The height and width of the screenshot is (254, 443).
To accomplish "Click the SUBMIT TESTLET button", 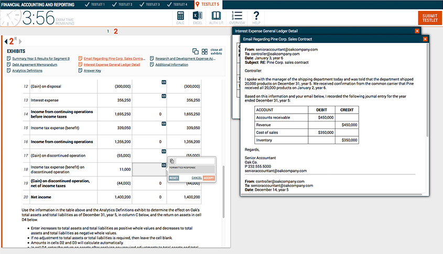I will [430, 18].
